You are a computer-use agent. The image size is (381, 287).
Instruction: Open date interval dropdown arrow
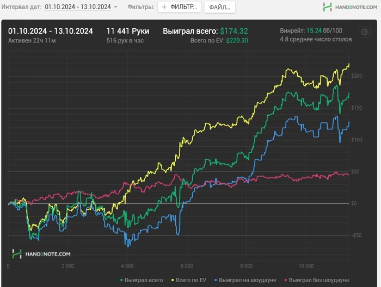(x=115, y=7)
